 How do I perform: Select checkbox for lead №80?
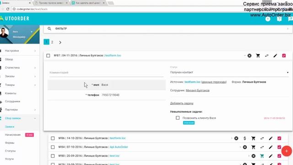53,156
